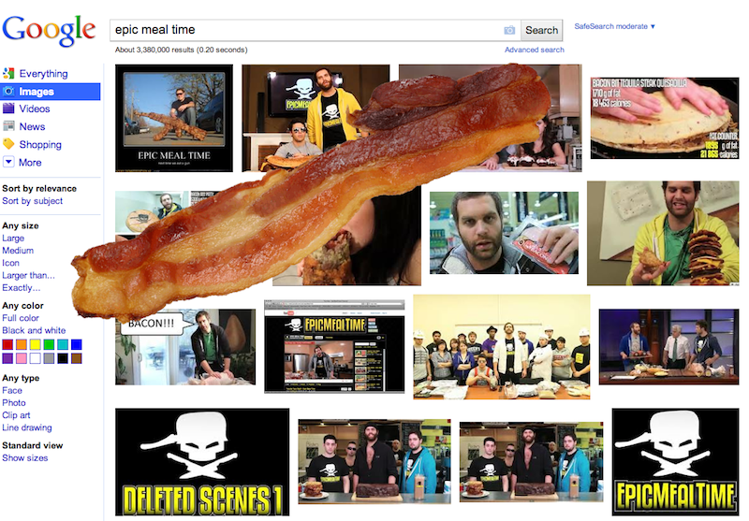
Task: Filter images by Clip art type
Action: pyautogui.click(x=16, y=415)
